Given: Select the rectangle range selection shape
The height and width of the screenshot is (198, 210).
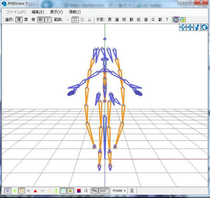Looking at the screenshot, I should (x=75, y=19).
